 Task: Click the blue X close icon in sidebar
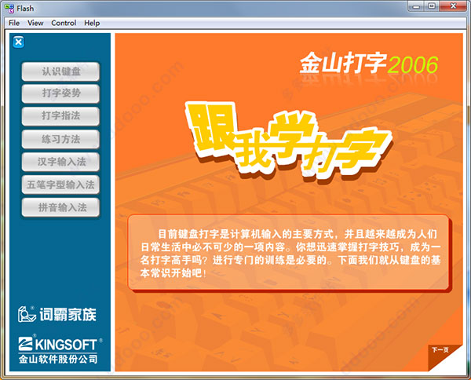(18, 42)
